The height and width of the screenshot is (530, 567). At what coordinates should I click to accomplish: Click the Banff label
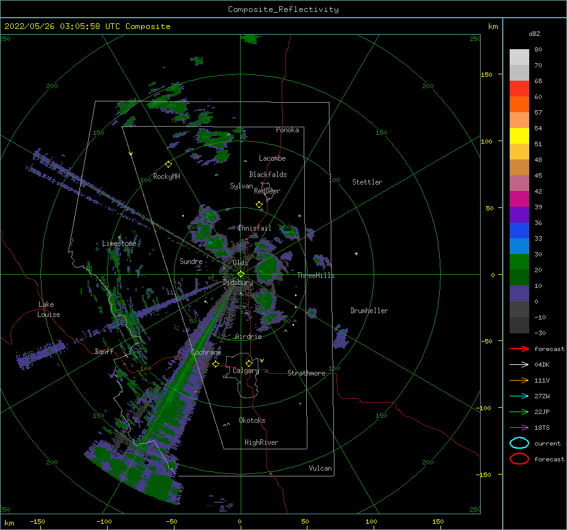[104, 351]
